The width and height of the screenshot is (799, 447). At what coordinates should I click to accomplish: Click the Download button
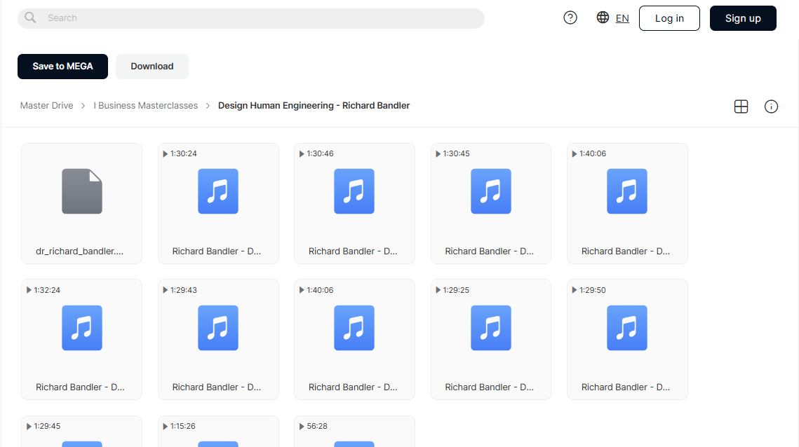click(x=152, y=66)
